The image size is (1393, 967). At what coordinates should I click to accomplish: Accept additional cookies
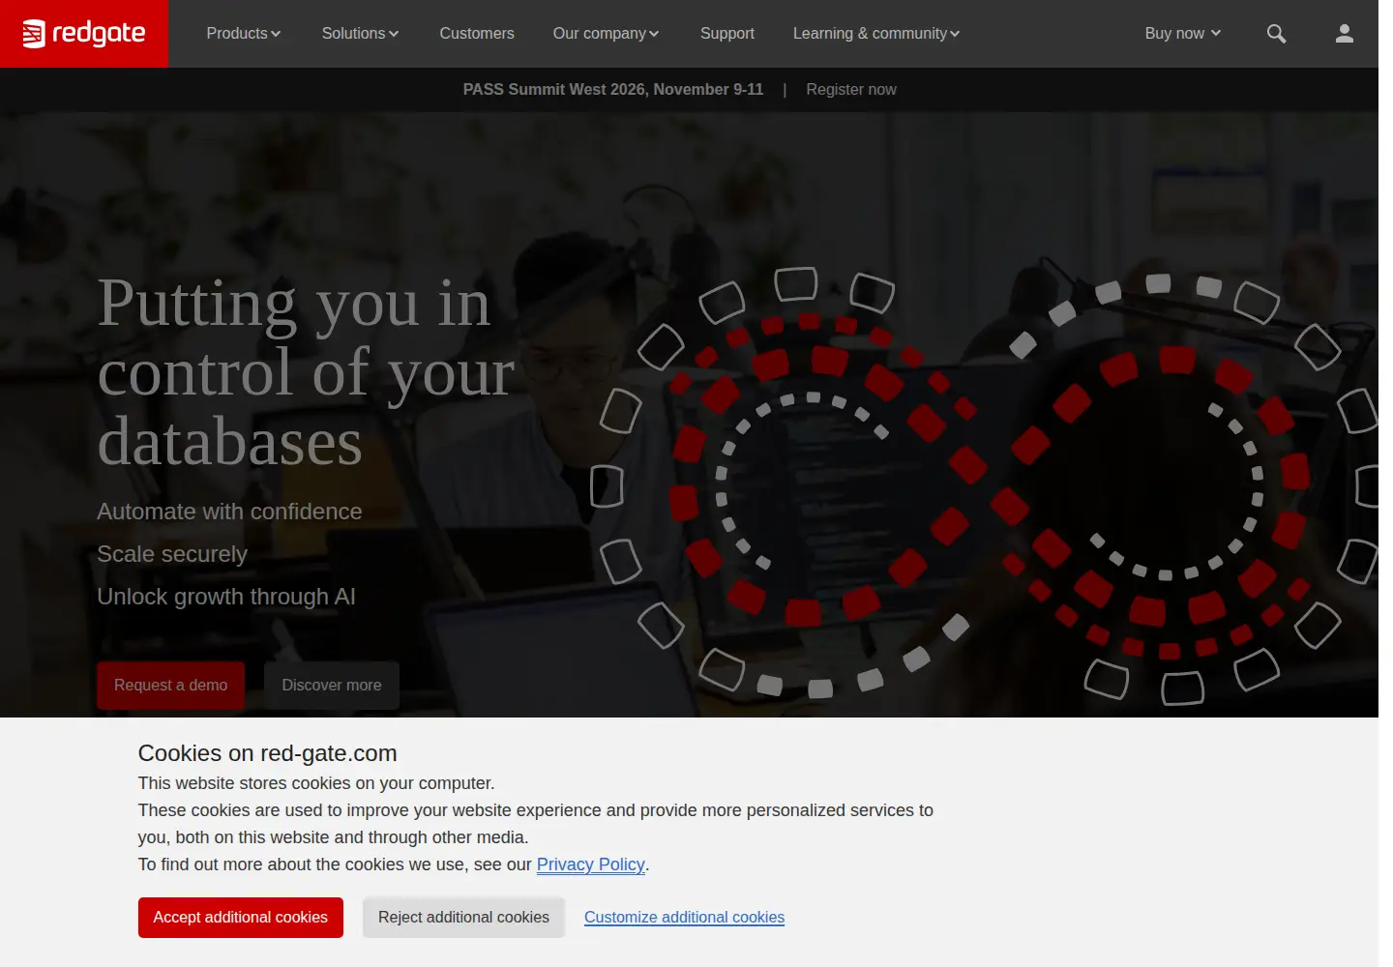[241, 918]
